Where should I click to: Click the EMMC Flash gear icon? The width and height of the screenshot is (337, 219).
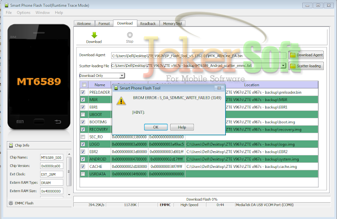tap(11, 203)
